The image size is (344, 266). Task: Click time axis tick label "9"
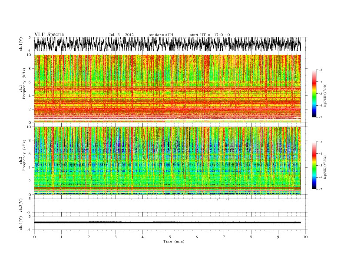point(278,237)
